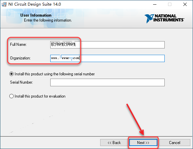Cancel the installation

pyautogui.click(x=175, y=142)
